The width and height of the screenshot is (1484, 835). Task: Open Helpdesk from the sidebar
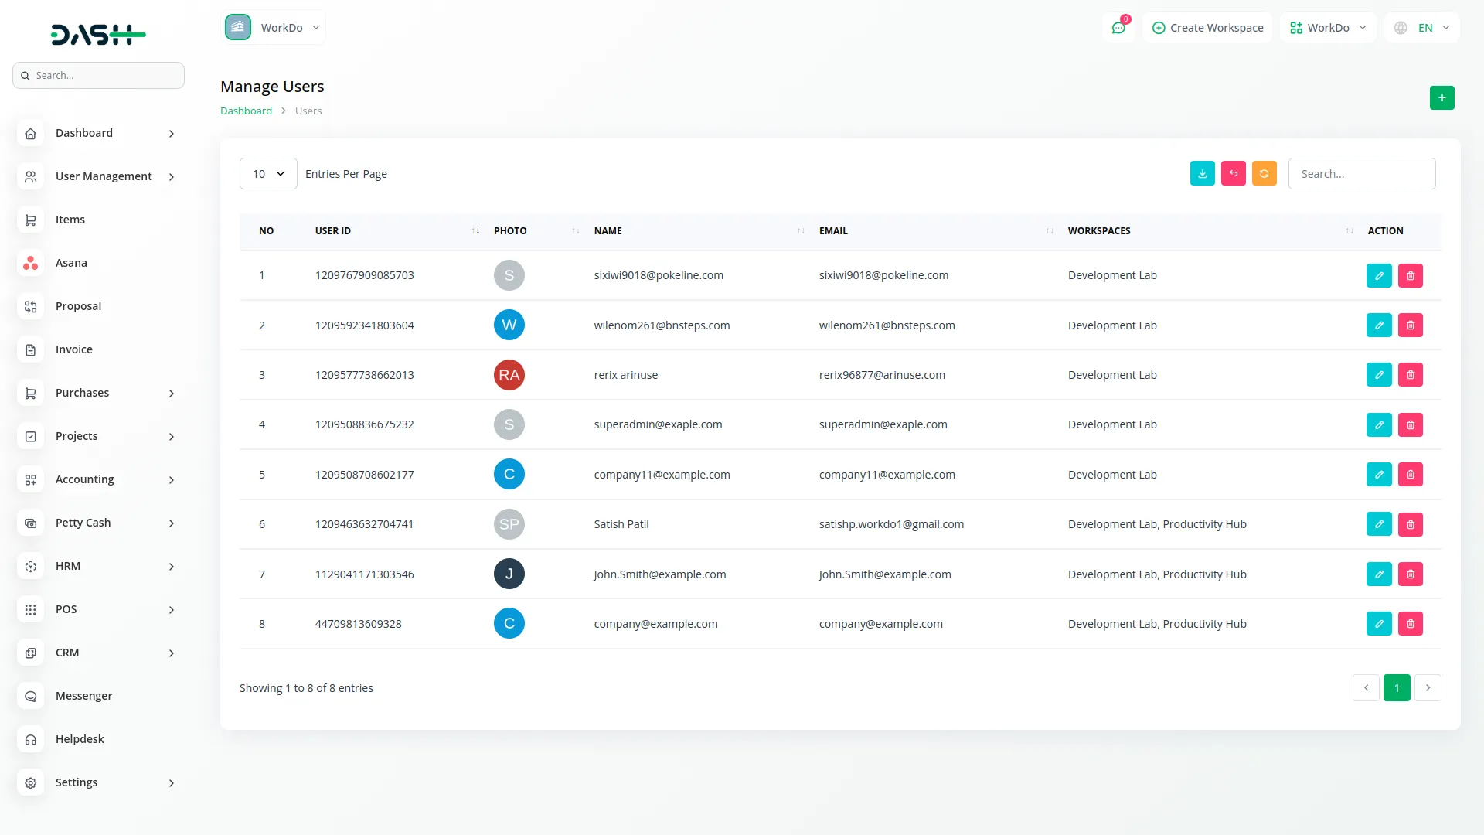click(80, 738)
